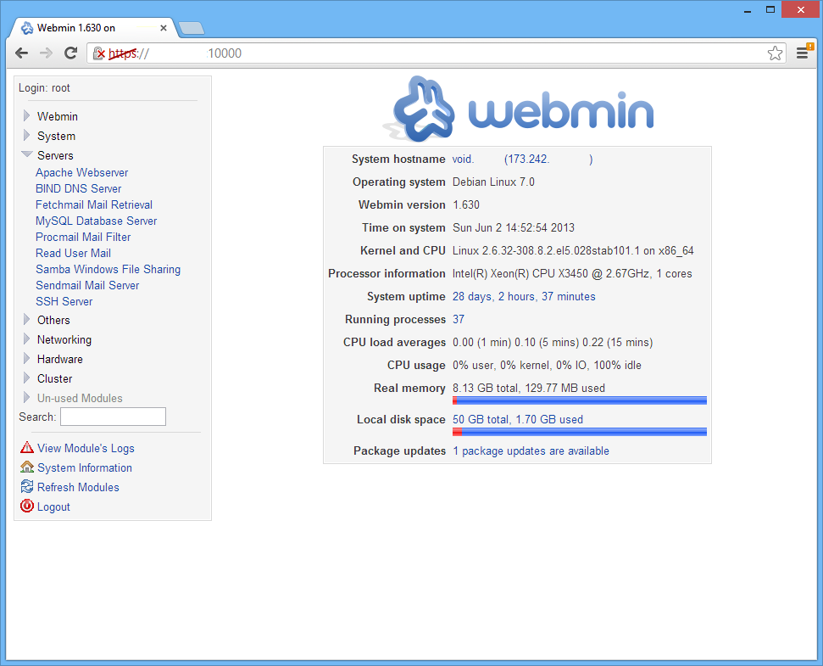Click the Logout link
Image resolution: width=823 pixels, height=666 pixels.
(53, 506)
